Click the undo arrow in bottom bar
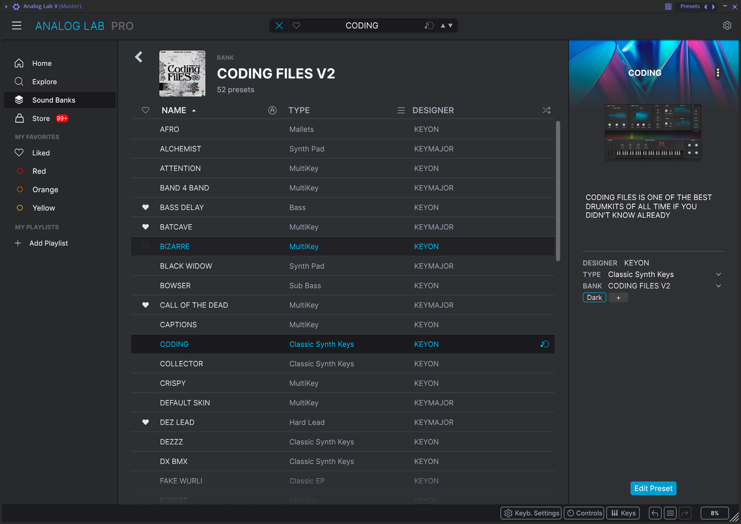 click(x=655, y=513)
